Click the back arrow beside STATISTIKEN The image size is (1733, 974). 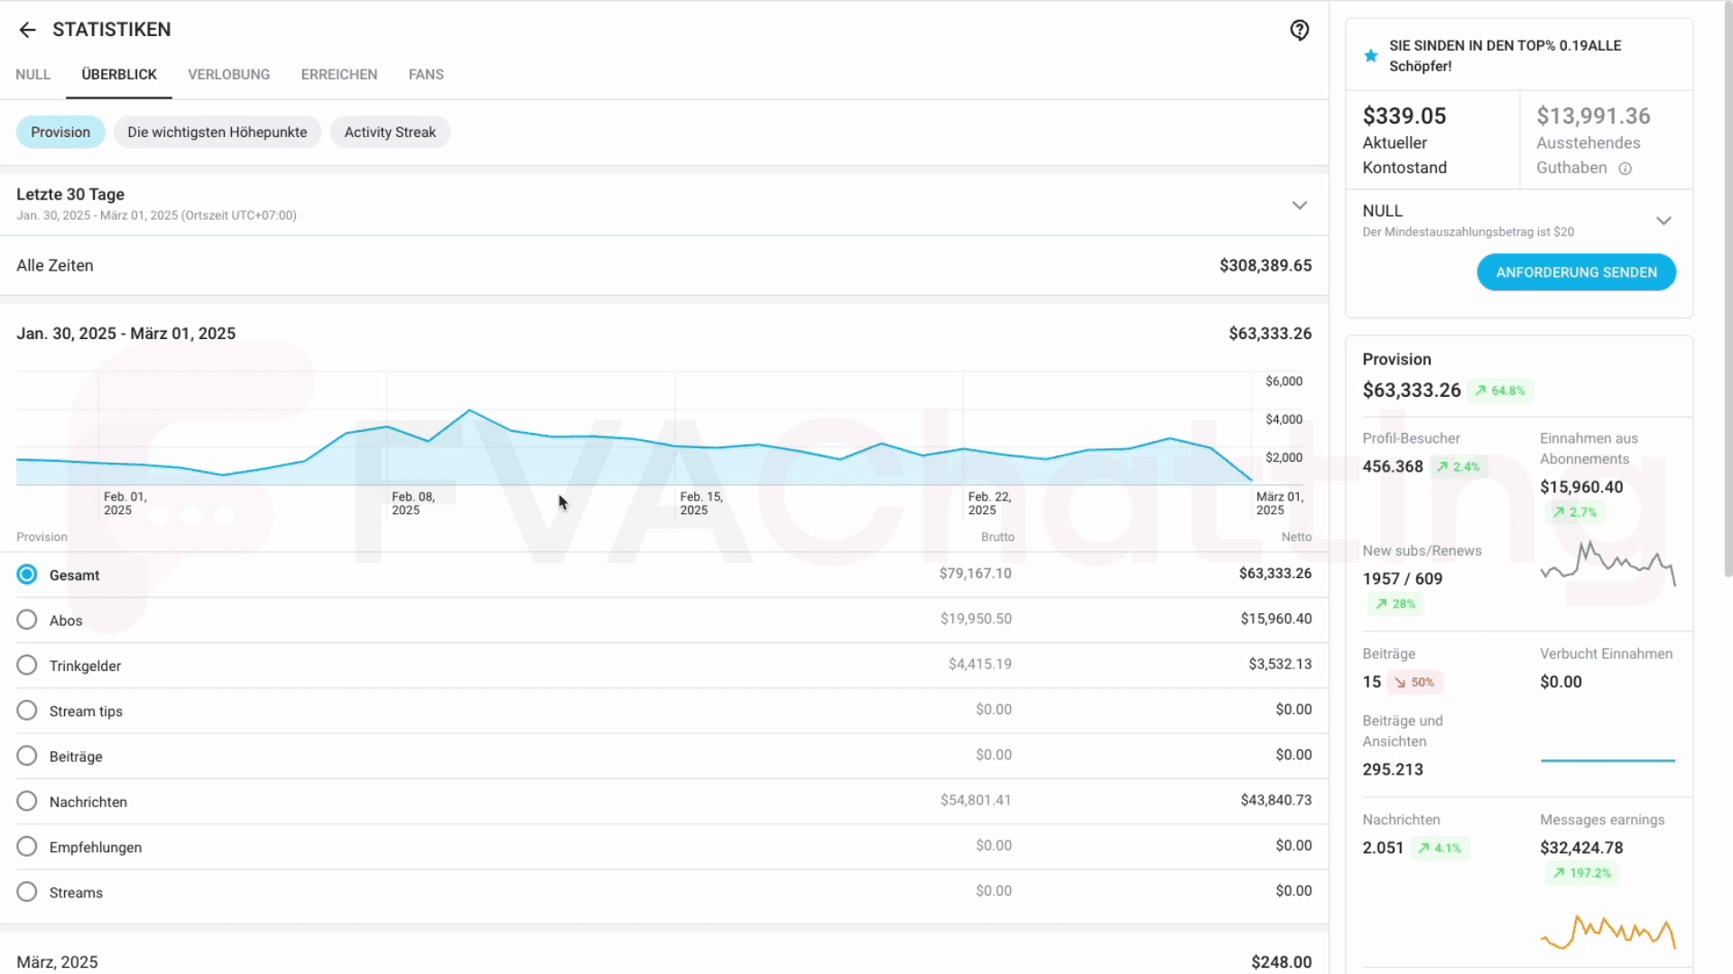27,30
